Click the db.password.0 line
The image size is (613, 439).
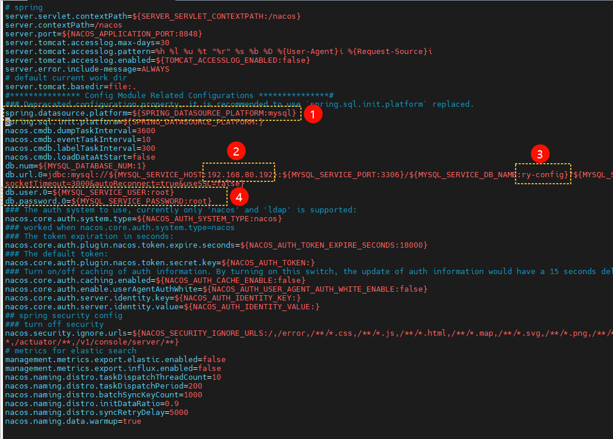point(109,201)
